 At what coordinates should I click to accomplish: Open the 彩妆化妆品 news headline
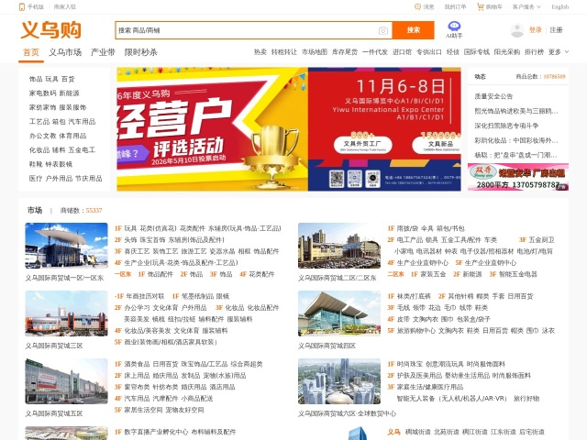click(x=516, y=140)
